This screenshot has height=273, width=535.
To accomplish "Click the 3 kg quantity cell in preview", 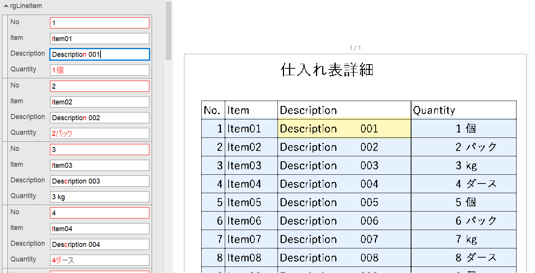I will (x=463, y=165).
